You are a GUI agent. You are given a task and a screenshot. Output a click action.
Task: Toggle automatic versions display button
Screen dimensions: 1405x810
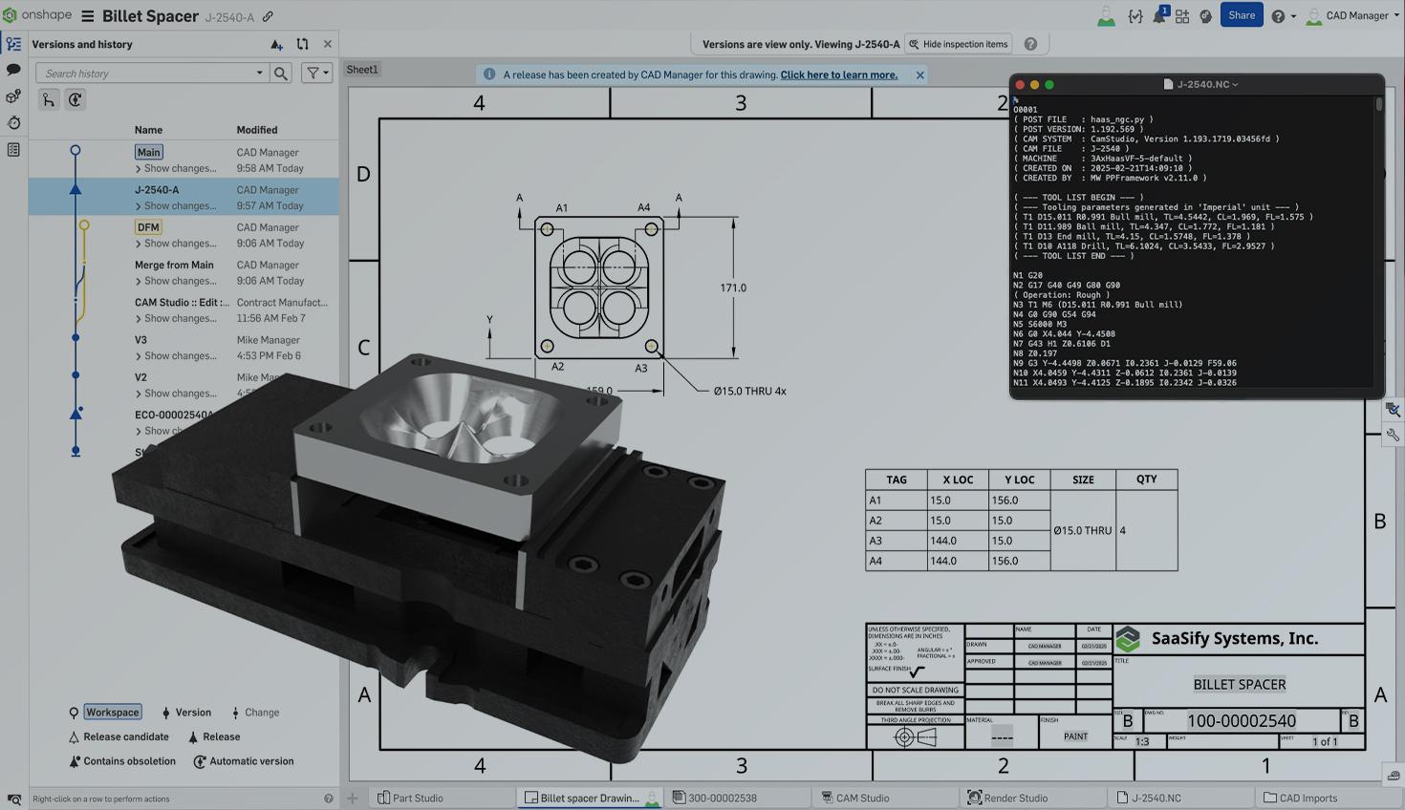pyautogui.click(x=75, y=100)
